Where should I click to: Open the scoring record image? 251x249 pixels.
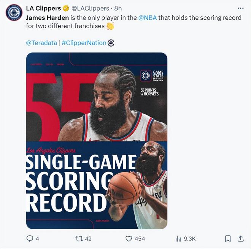(x=97, y=141)
